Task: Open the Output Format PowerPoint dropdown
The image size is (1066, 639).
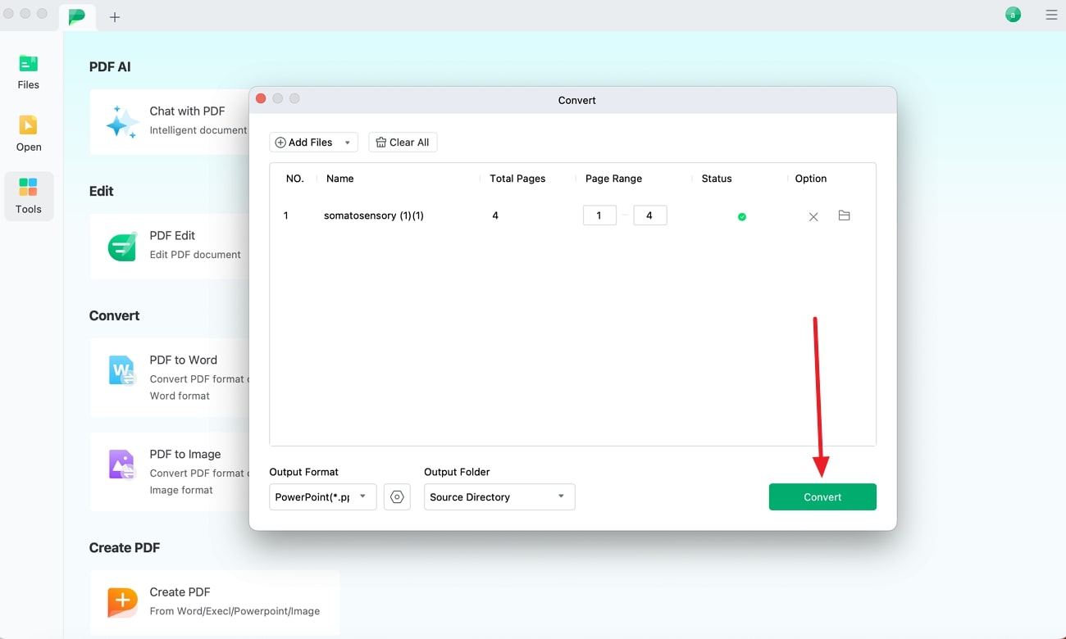Action: pos(323,497)
